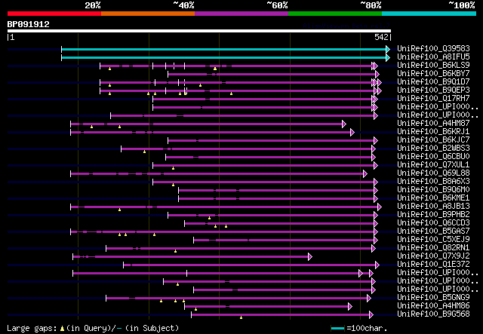Click the UniRef100_Q7XUL1 label
This screenshot has width=483, height=334.
pyautogui.click(x=433, y=165)
